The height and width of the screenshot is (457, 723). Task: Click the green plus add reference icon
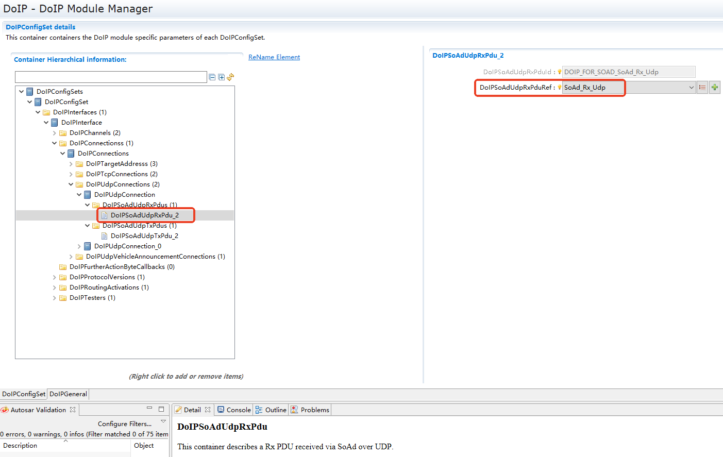point(715,88)
